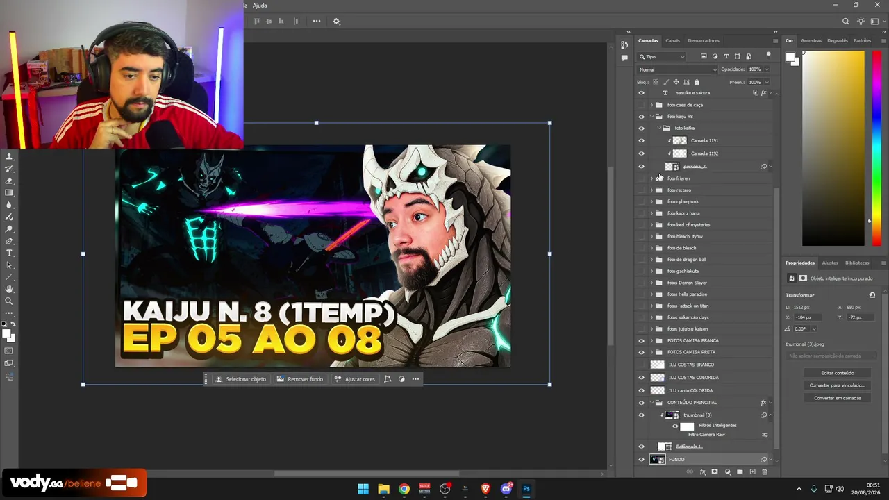
Task: Select the Clone Stamp tool
Action: click(9, 157)
